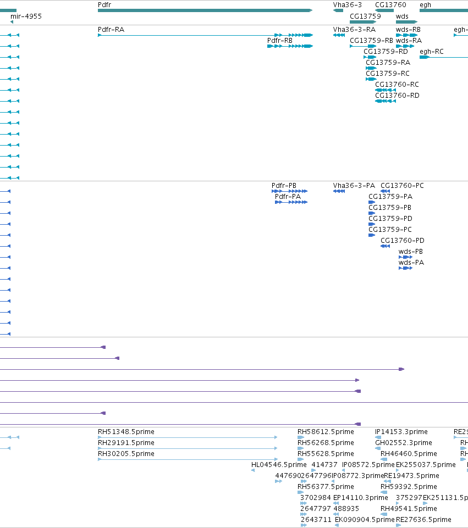The width and height of the screenshot is (468, 528).
Task: Open the RH59392.5prime EST label
Action: pos(409,487)
